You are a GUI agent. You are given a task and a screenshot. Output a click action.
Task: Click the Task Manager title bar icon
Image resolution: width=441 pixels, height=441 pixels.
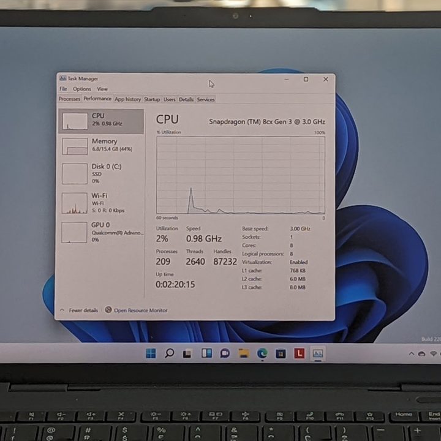[62, 78]
